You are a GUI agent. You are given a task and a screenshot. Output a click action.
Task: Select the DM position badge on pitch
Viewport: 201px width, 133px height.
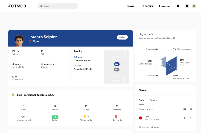tap(117, 69)
